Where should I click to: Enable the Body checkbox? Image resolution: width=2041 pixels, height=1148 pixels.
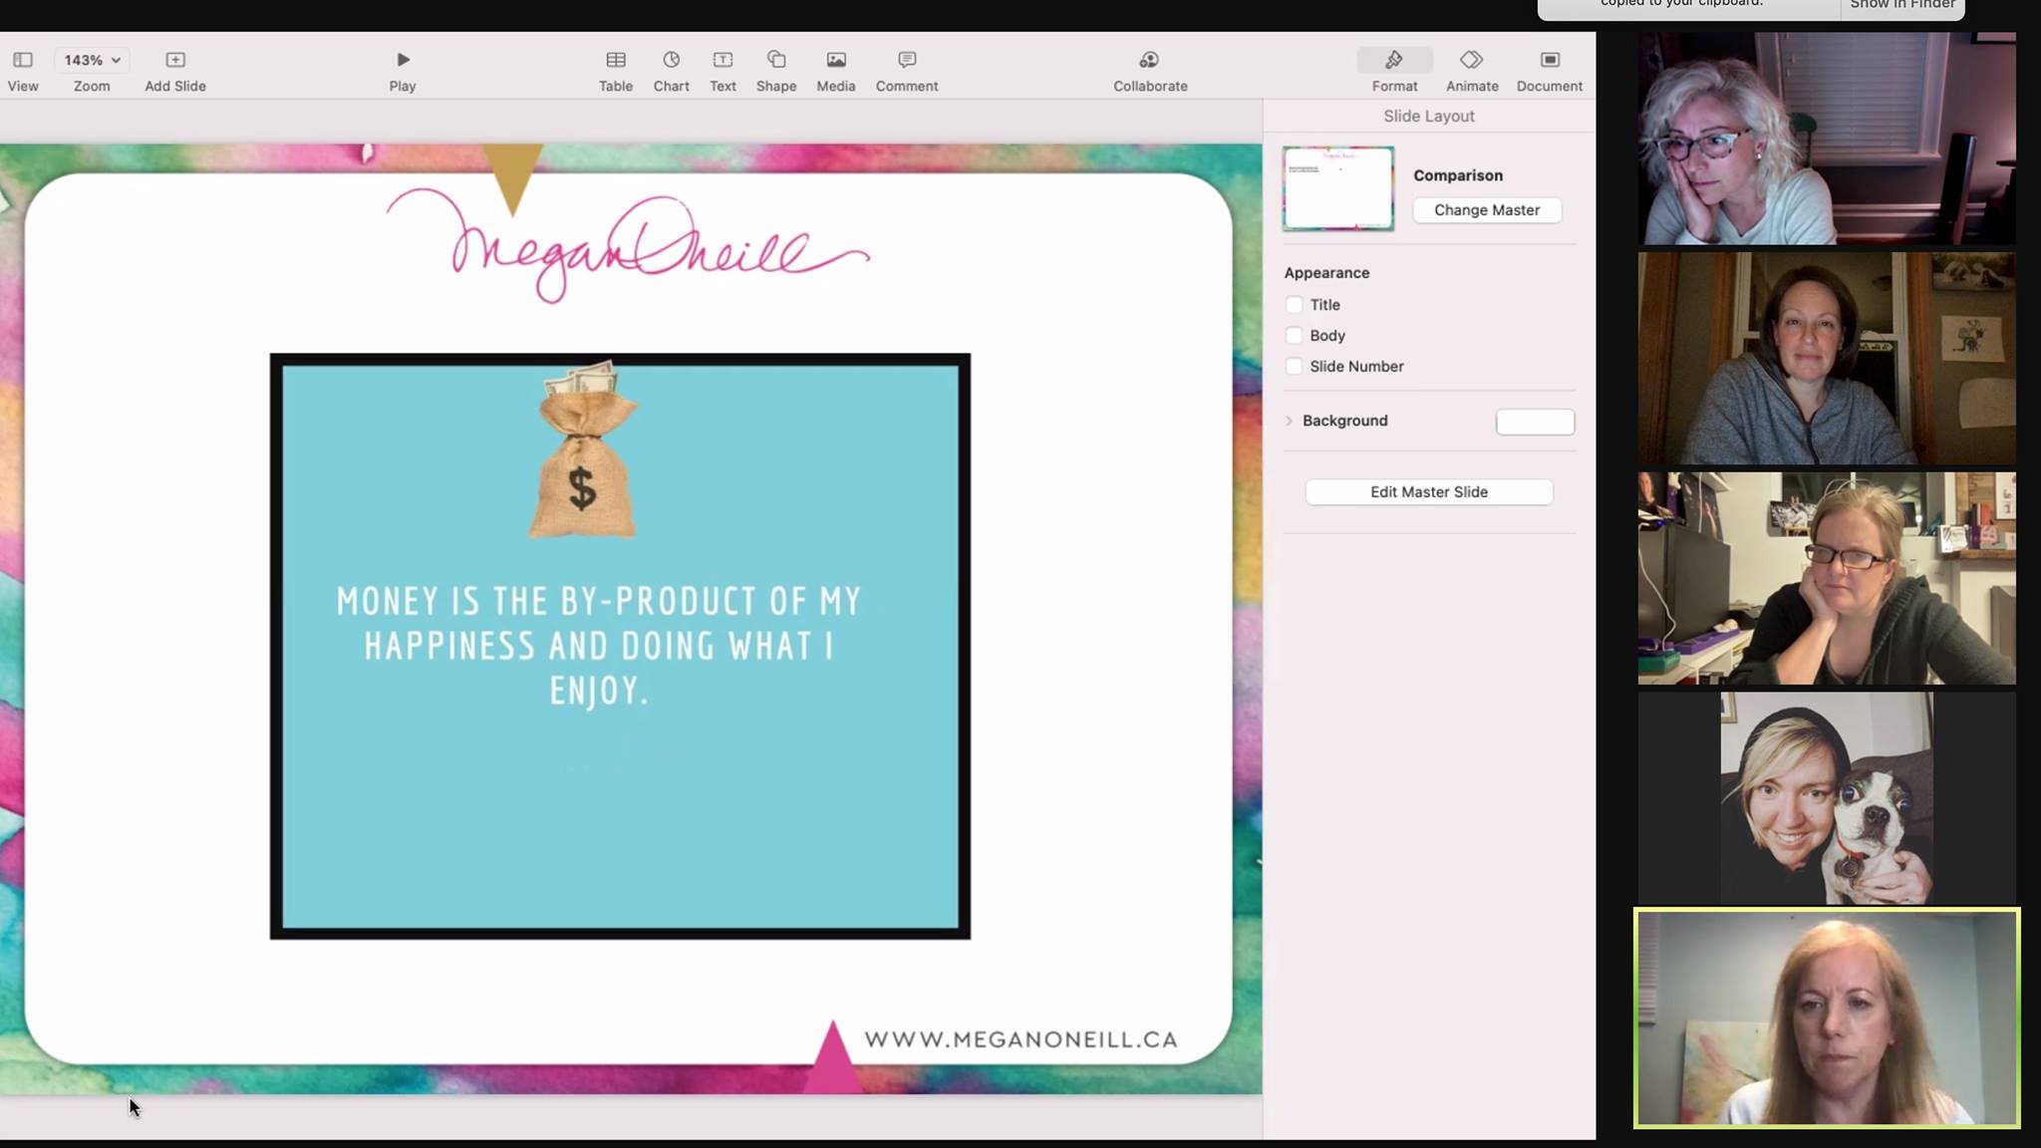click(x=1294, y=336)
